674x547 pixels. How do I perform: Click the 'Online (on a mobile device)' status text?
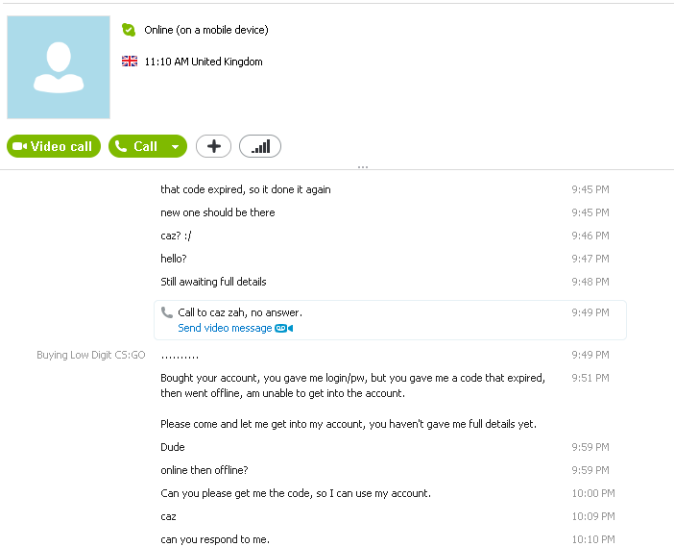[x=206, y=30]
